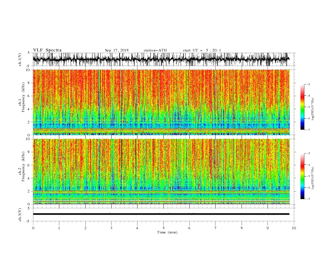Viewport: 331px width, 256px height.
Task: Click ch.2 frequency axis tick "10"
Action: pos(28,139)
